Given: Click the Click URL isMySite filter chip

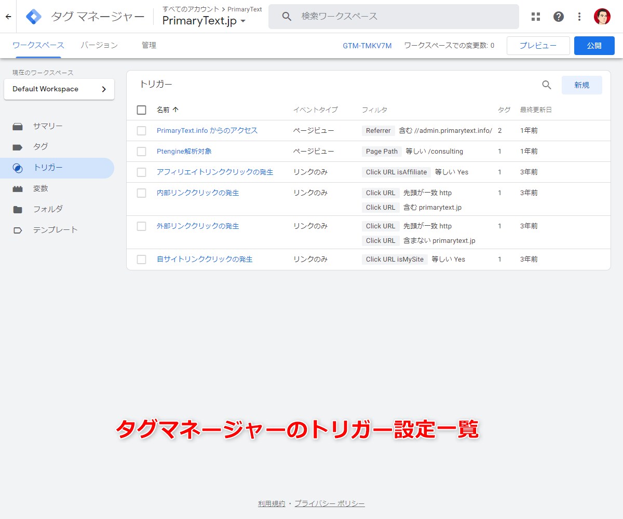Looking at the screenshot, I should [x=395, y=259].
